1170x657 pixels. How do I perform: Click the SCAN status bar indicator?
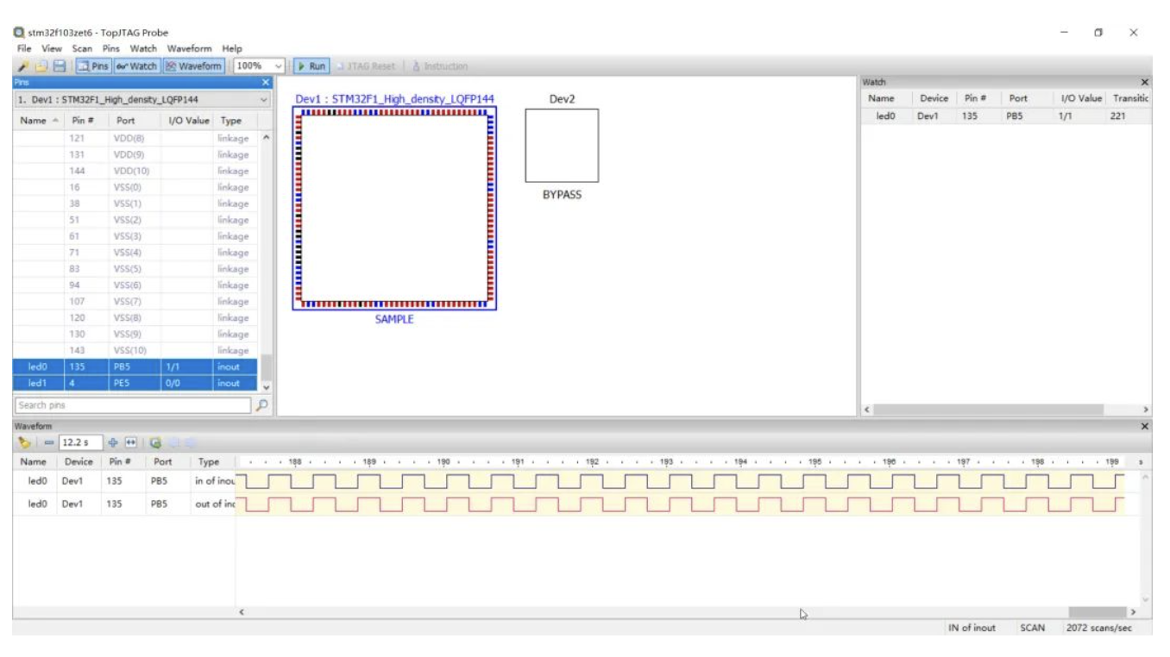tap(1032, 629)
